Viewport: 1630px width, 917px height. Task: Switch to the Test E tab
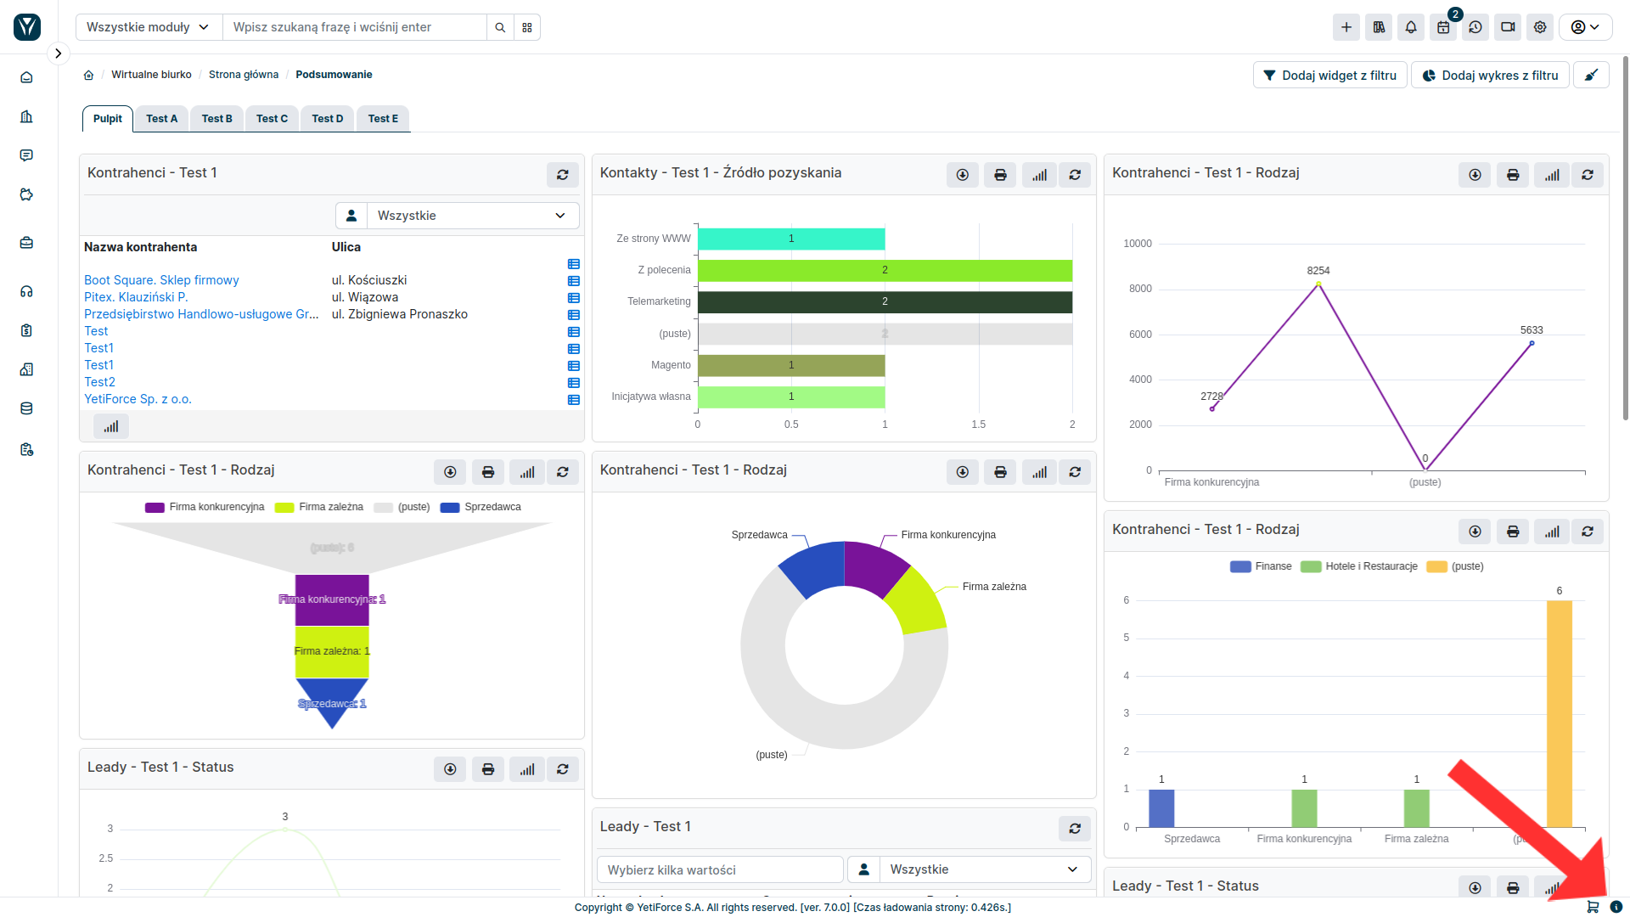(383, 119)
